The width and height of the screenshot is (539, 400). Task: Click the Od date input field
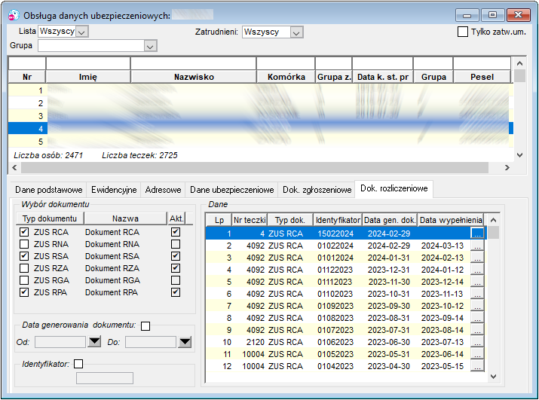(60, 342)
